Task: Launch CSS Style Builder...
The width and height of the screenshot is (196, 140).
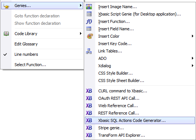Action: click(x=140, y=73)
